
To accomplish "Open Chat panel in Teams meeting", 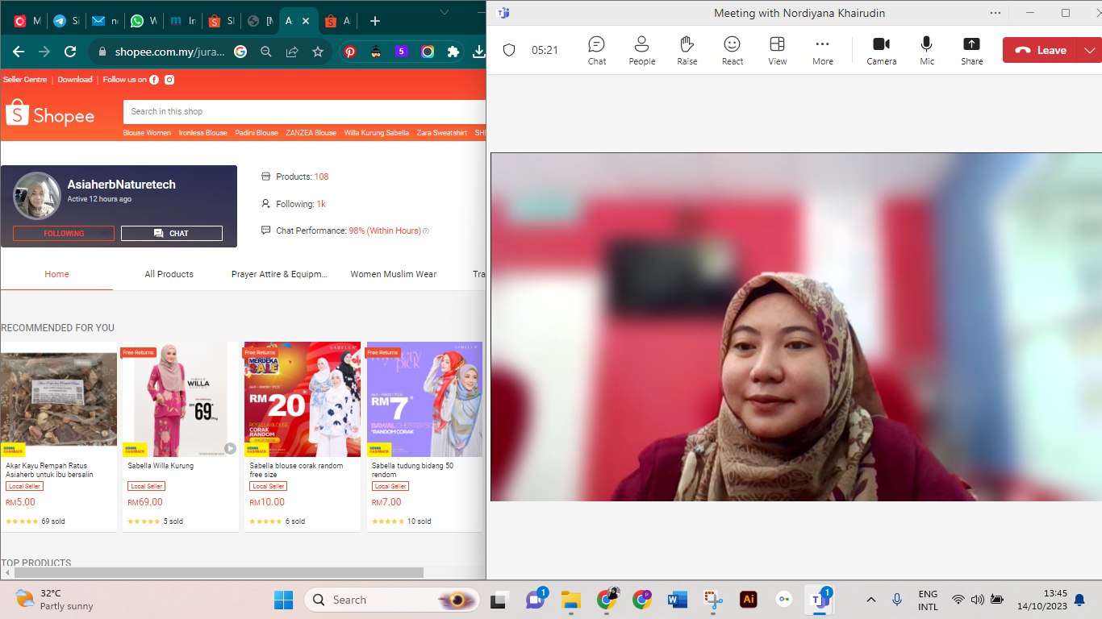I will (x=596, y=50).
